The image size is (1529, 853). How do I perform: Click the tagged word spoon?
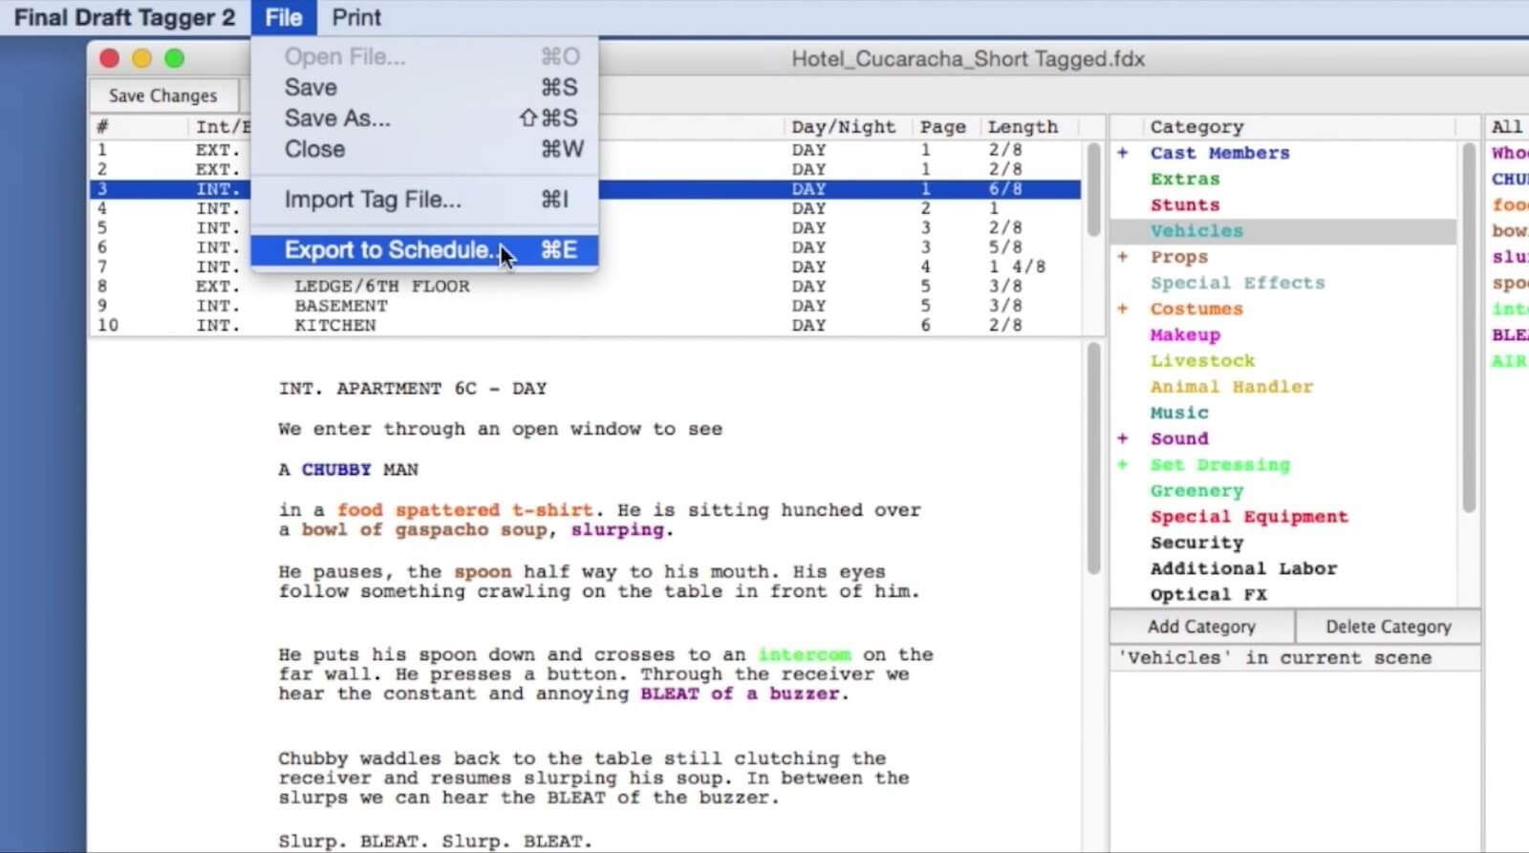pyautogui.click(x=483, y=571)
